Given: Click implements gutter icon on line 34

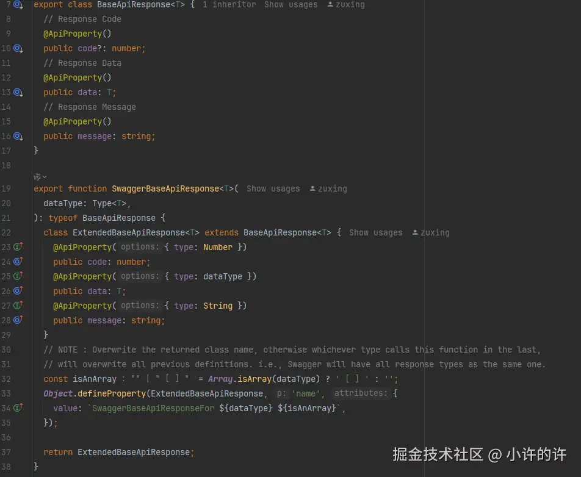Looking at the screenshot, I should coord(18,407).
